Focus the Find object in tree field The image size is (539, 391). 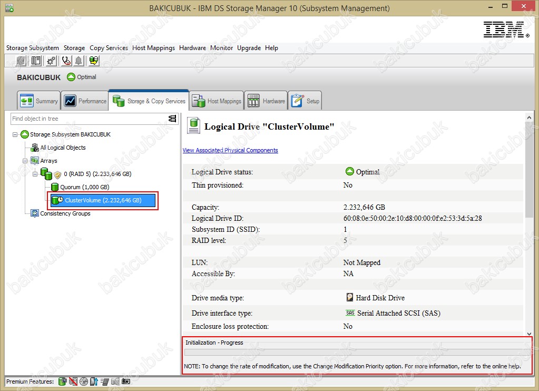coord(90,119)
